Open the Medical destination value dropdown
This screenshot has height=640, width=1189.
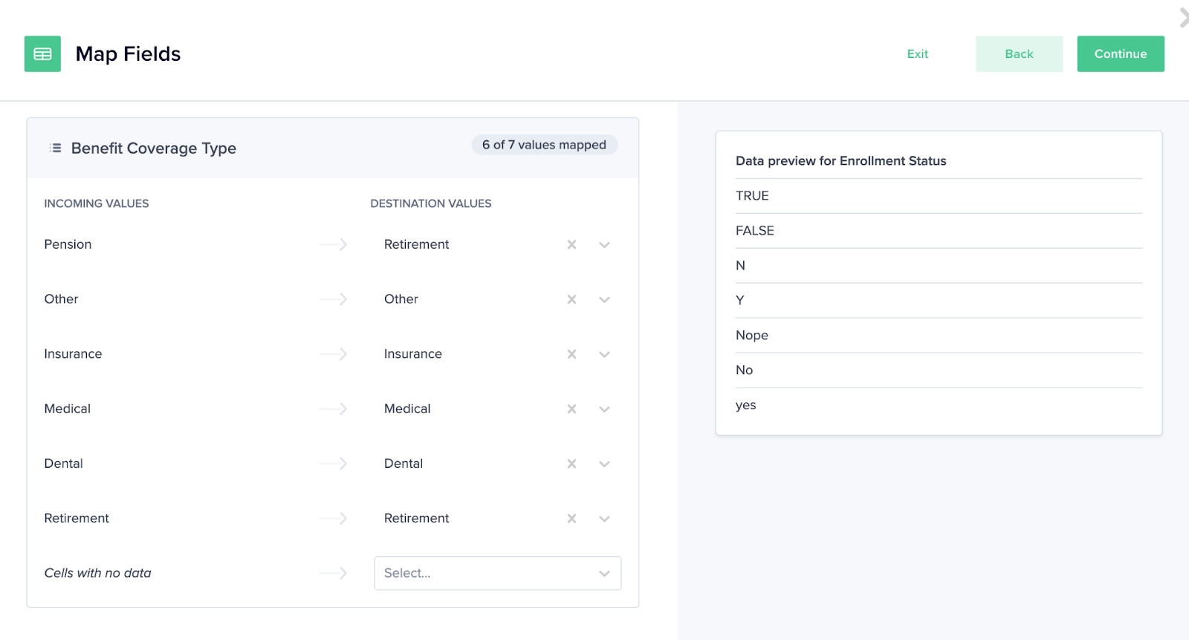click(x=604, y=410)
